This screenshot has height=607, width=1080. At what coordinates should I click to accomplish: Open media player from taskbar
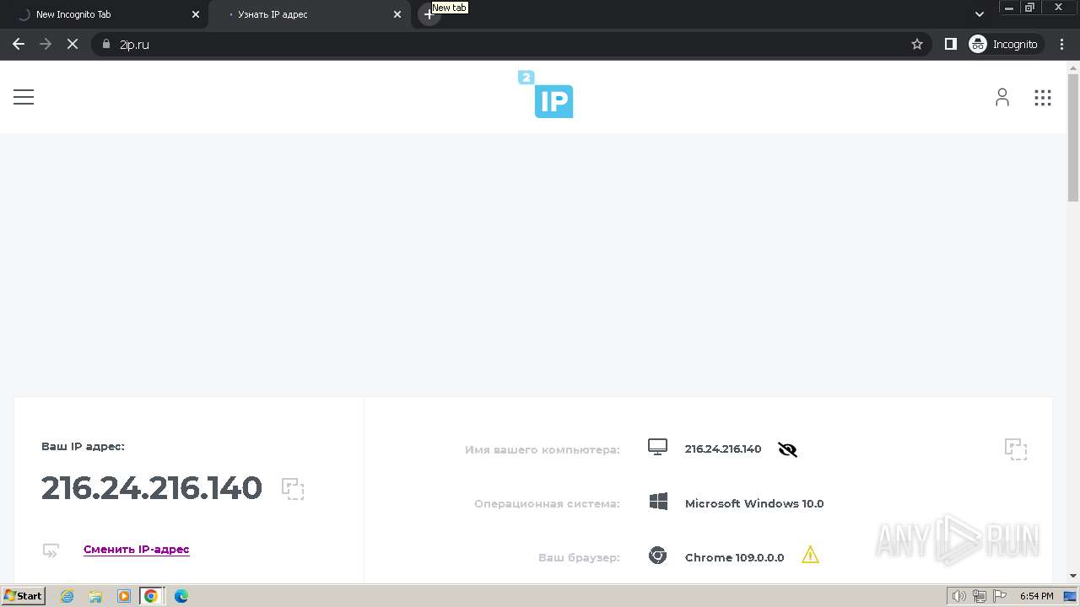tap(124, 596)
